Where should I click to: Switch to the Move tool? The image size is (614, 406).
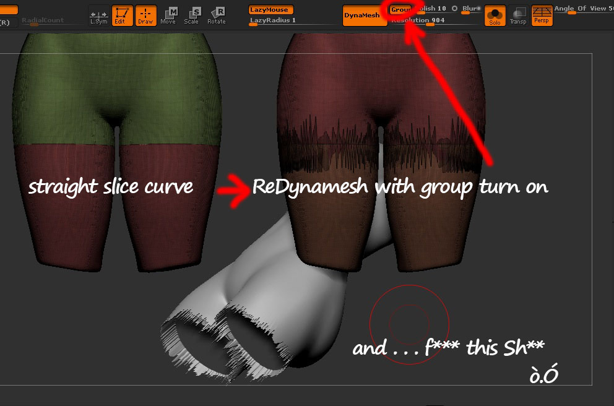point(168,16)
